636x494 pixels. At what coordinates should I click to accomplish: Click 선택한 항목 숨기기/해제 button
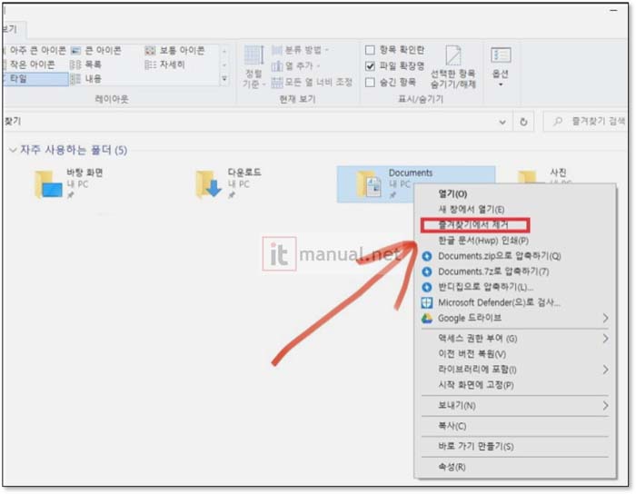coord(452,67)
